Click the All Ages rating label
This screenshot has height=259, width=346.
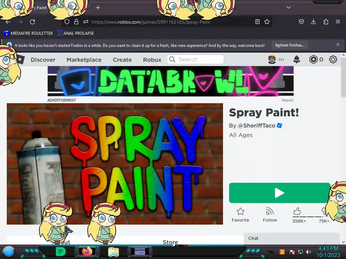pos(241,135)
